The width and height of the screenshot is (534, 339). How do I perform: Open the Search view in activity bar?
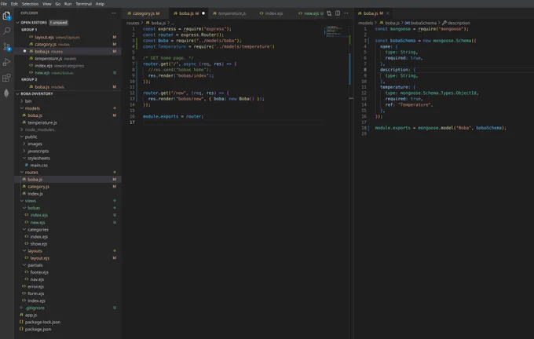(x=7, y=31)
